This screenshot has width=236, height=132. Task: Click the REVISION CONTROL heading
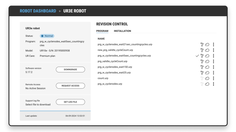click(x=112, y=24)
